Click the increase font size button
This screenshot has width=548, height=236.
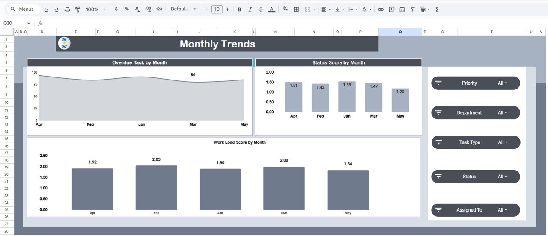coord(227,9)
